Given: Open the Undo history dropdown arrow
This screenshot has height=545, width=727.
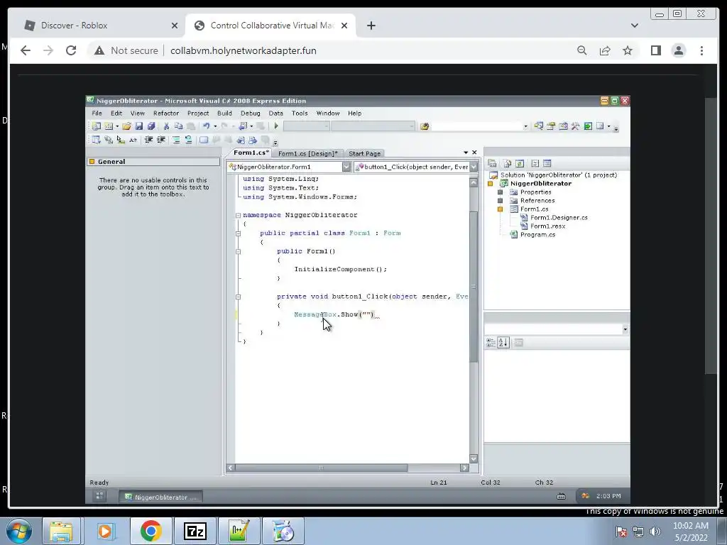Looking at the screenshot, I should pos(215,126).
